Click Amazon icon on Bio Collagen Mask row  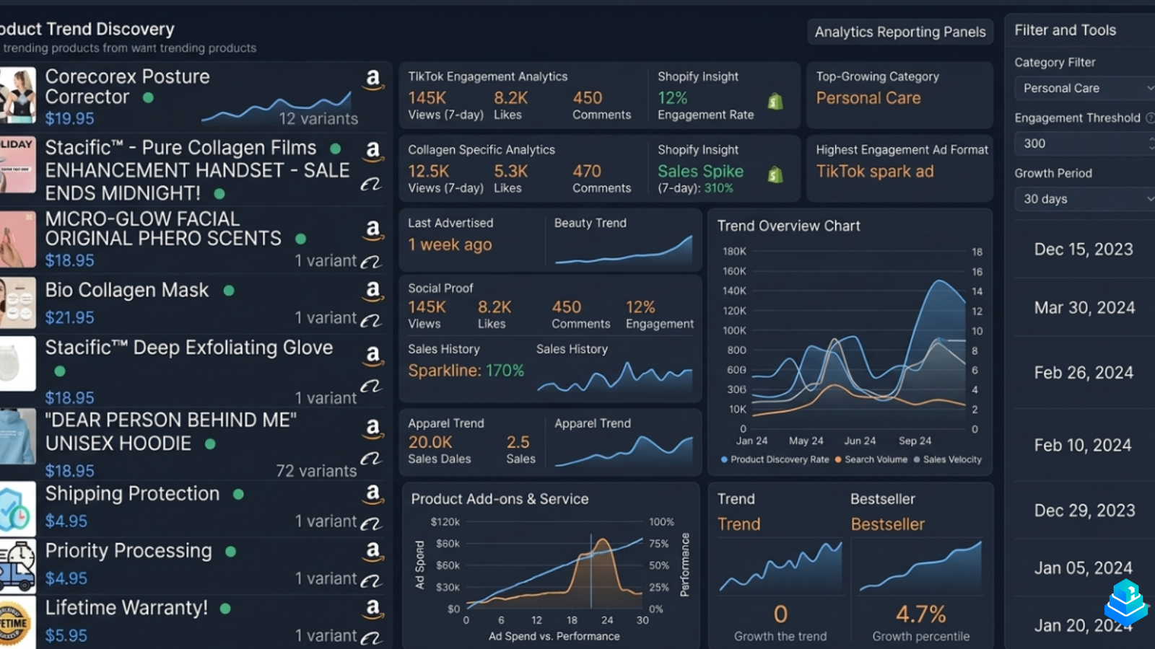click(x=372, y=291)
